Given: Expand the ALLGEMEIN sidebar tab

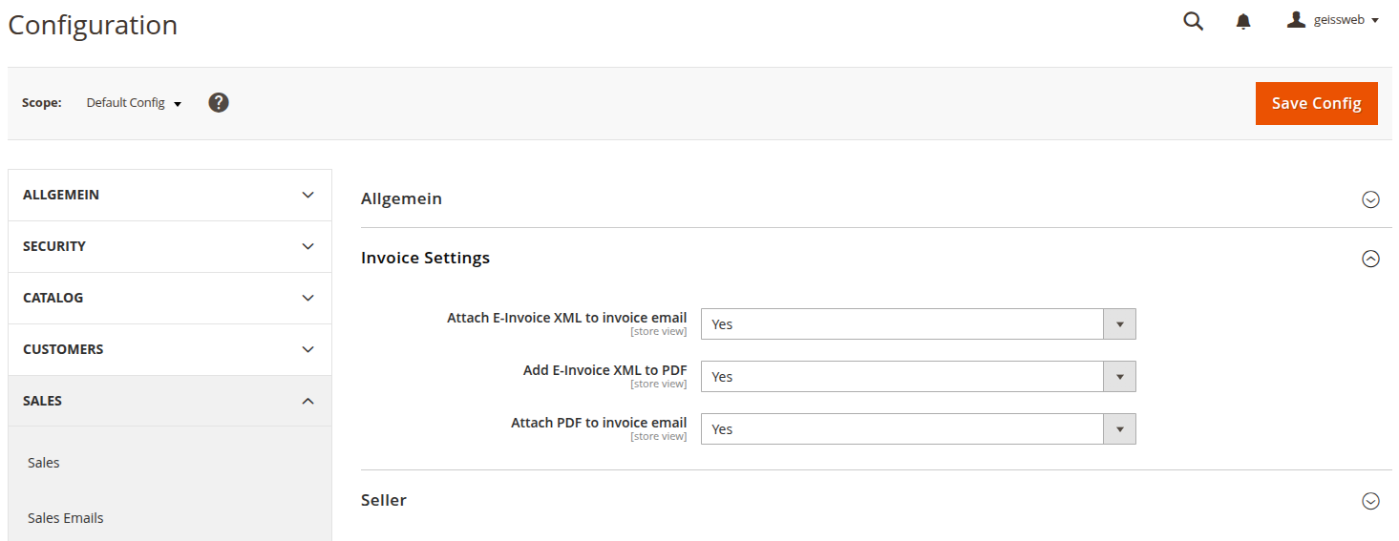Looking at the screenshot, I should 169,195.
